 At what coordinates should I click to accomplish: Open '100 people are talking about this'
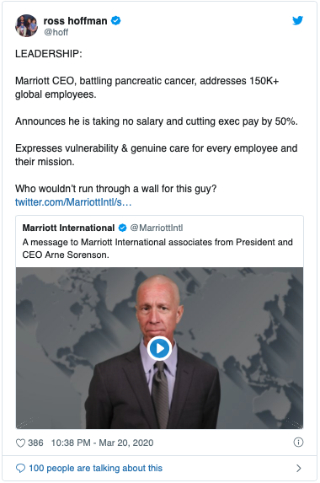point(95,468)
